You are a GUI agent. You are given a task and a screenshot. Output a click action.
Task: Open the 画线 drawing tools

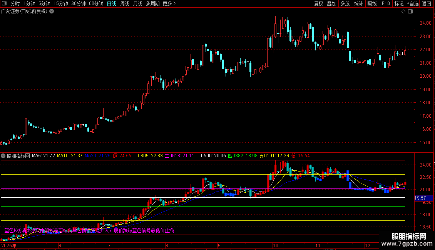[x=372, y=4]
